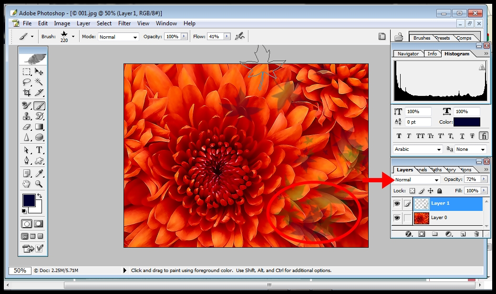Open the Arabic digits dropdown
Image resolution: width=496 pixels, height=294 pixels.
coord(418,149)
